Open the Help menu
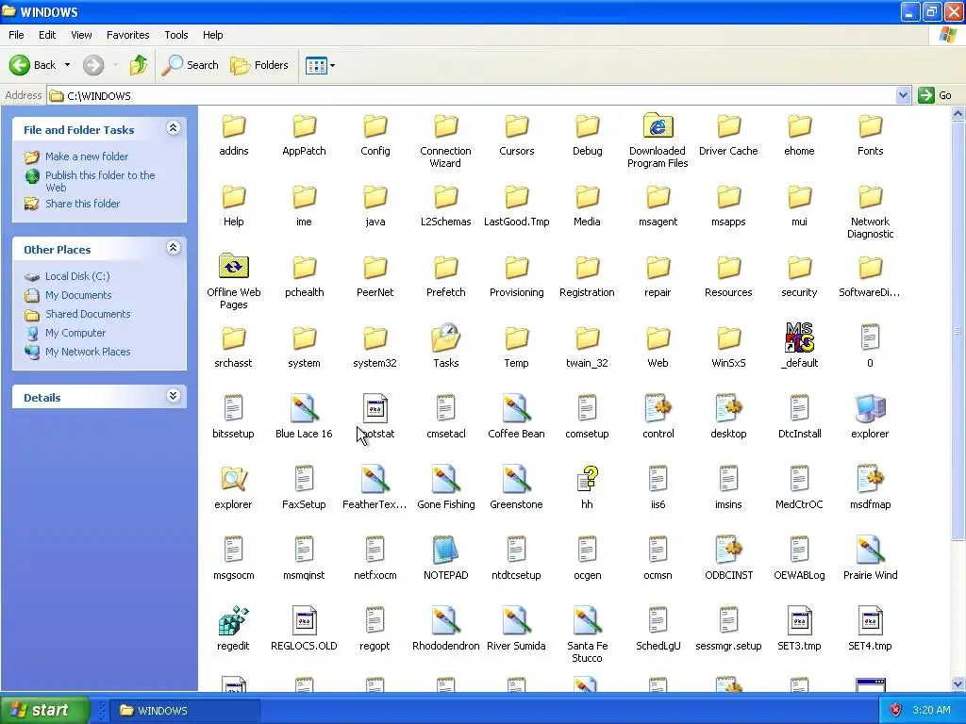 pos(212,35)
